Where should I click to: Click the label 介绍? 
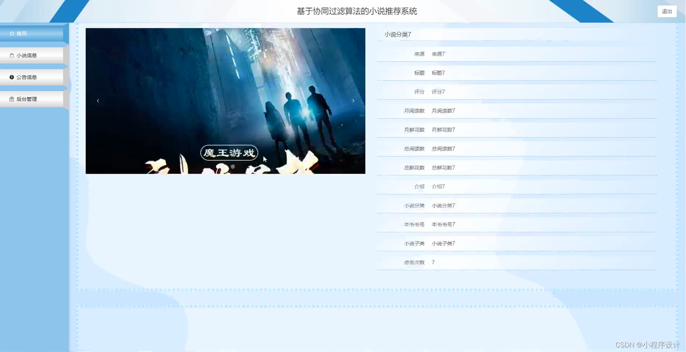(419, 187)
